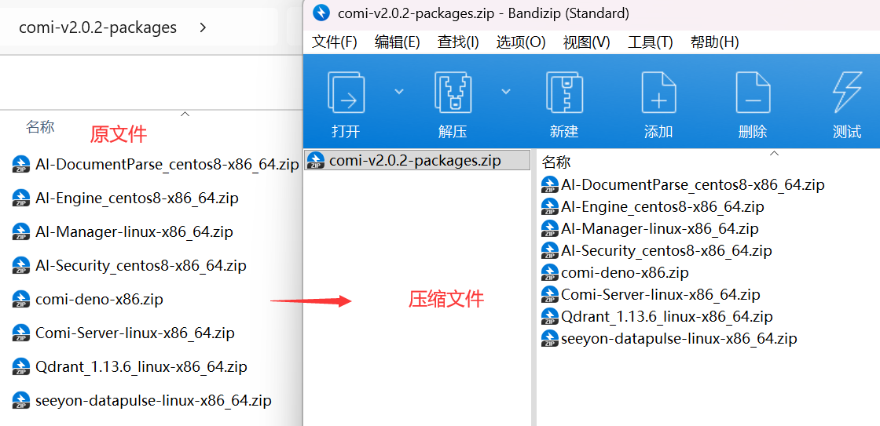Click zip icon of comi-deno-x86 in Bandizip list
Screen dimensions: 880x426
pos(550,273)
